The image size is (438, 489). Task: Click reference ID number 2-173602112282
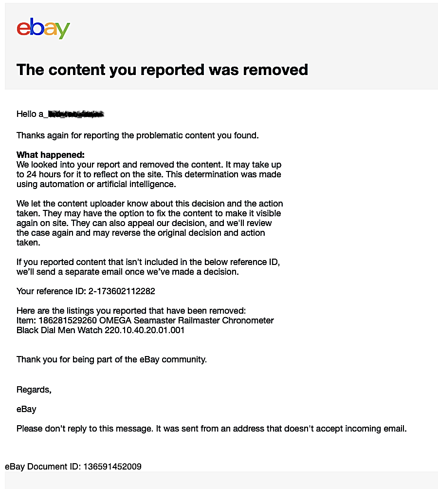pos(122,291)
